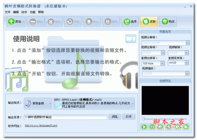Click the 浏览 (Browse) button
This screenshot has width=197, height=140.
115,117
